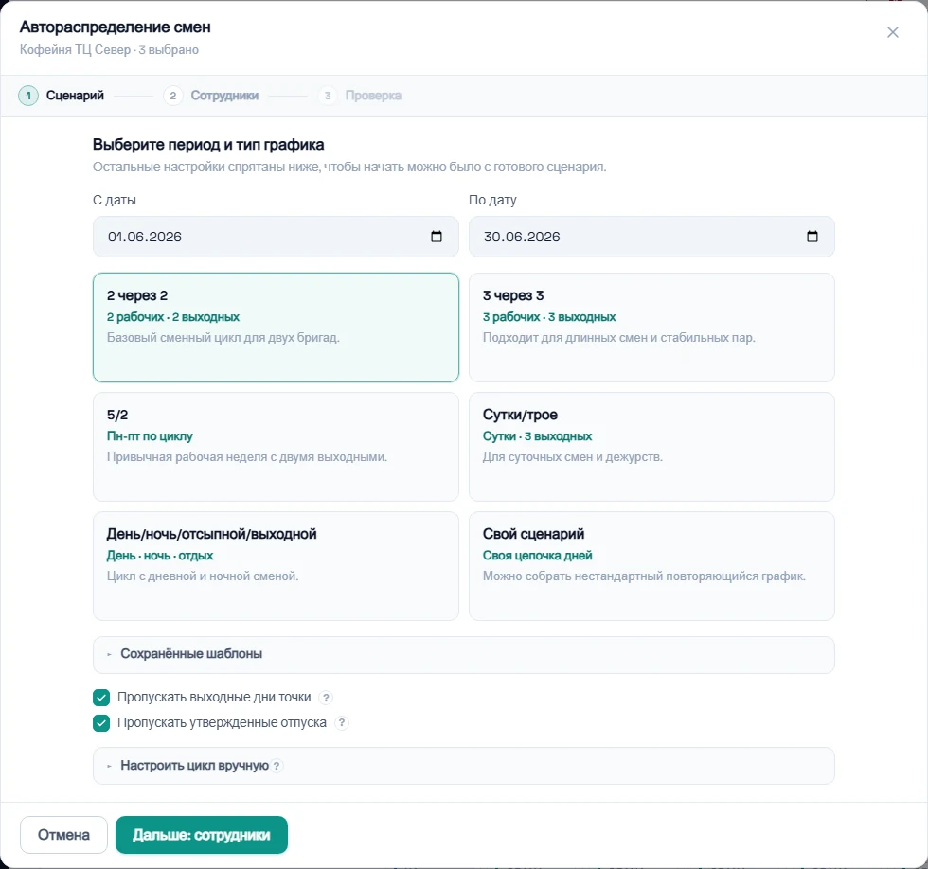The height and width of the screenshot is (869, 928).
Task: Select the '3 через 3' schedule card
Action: click(651, 328)
